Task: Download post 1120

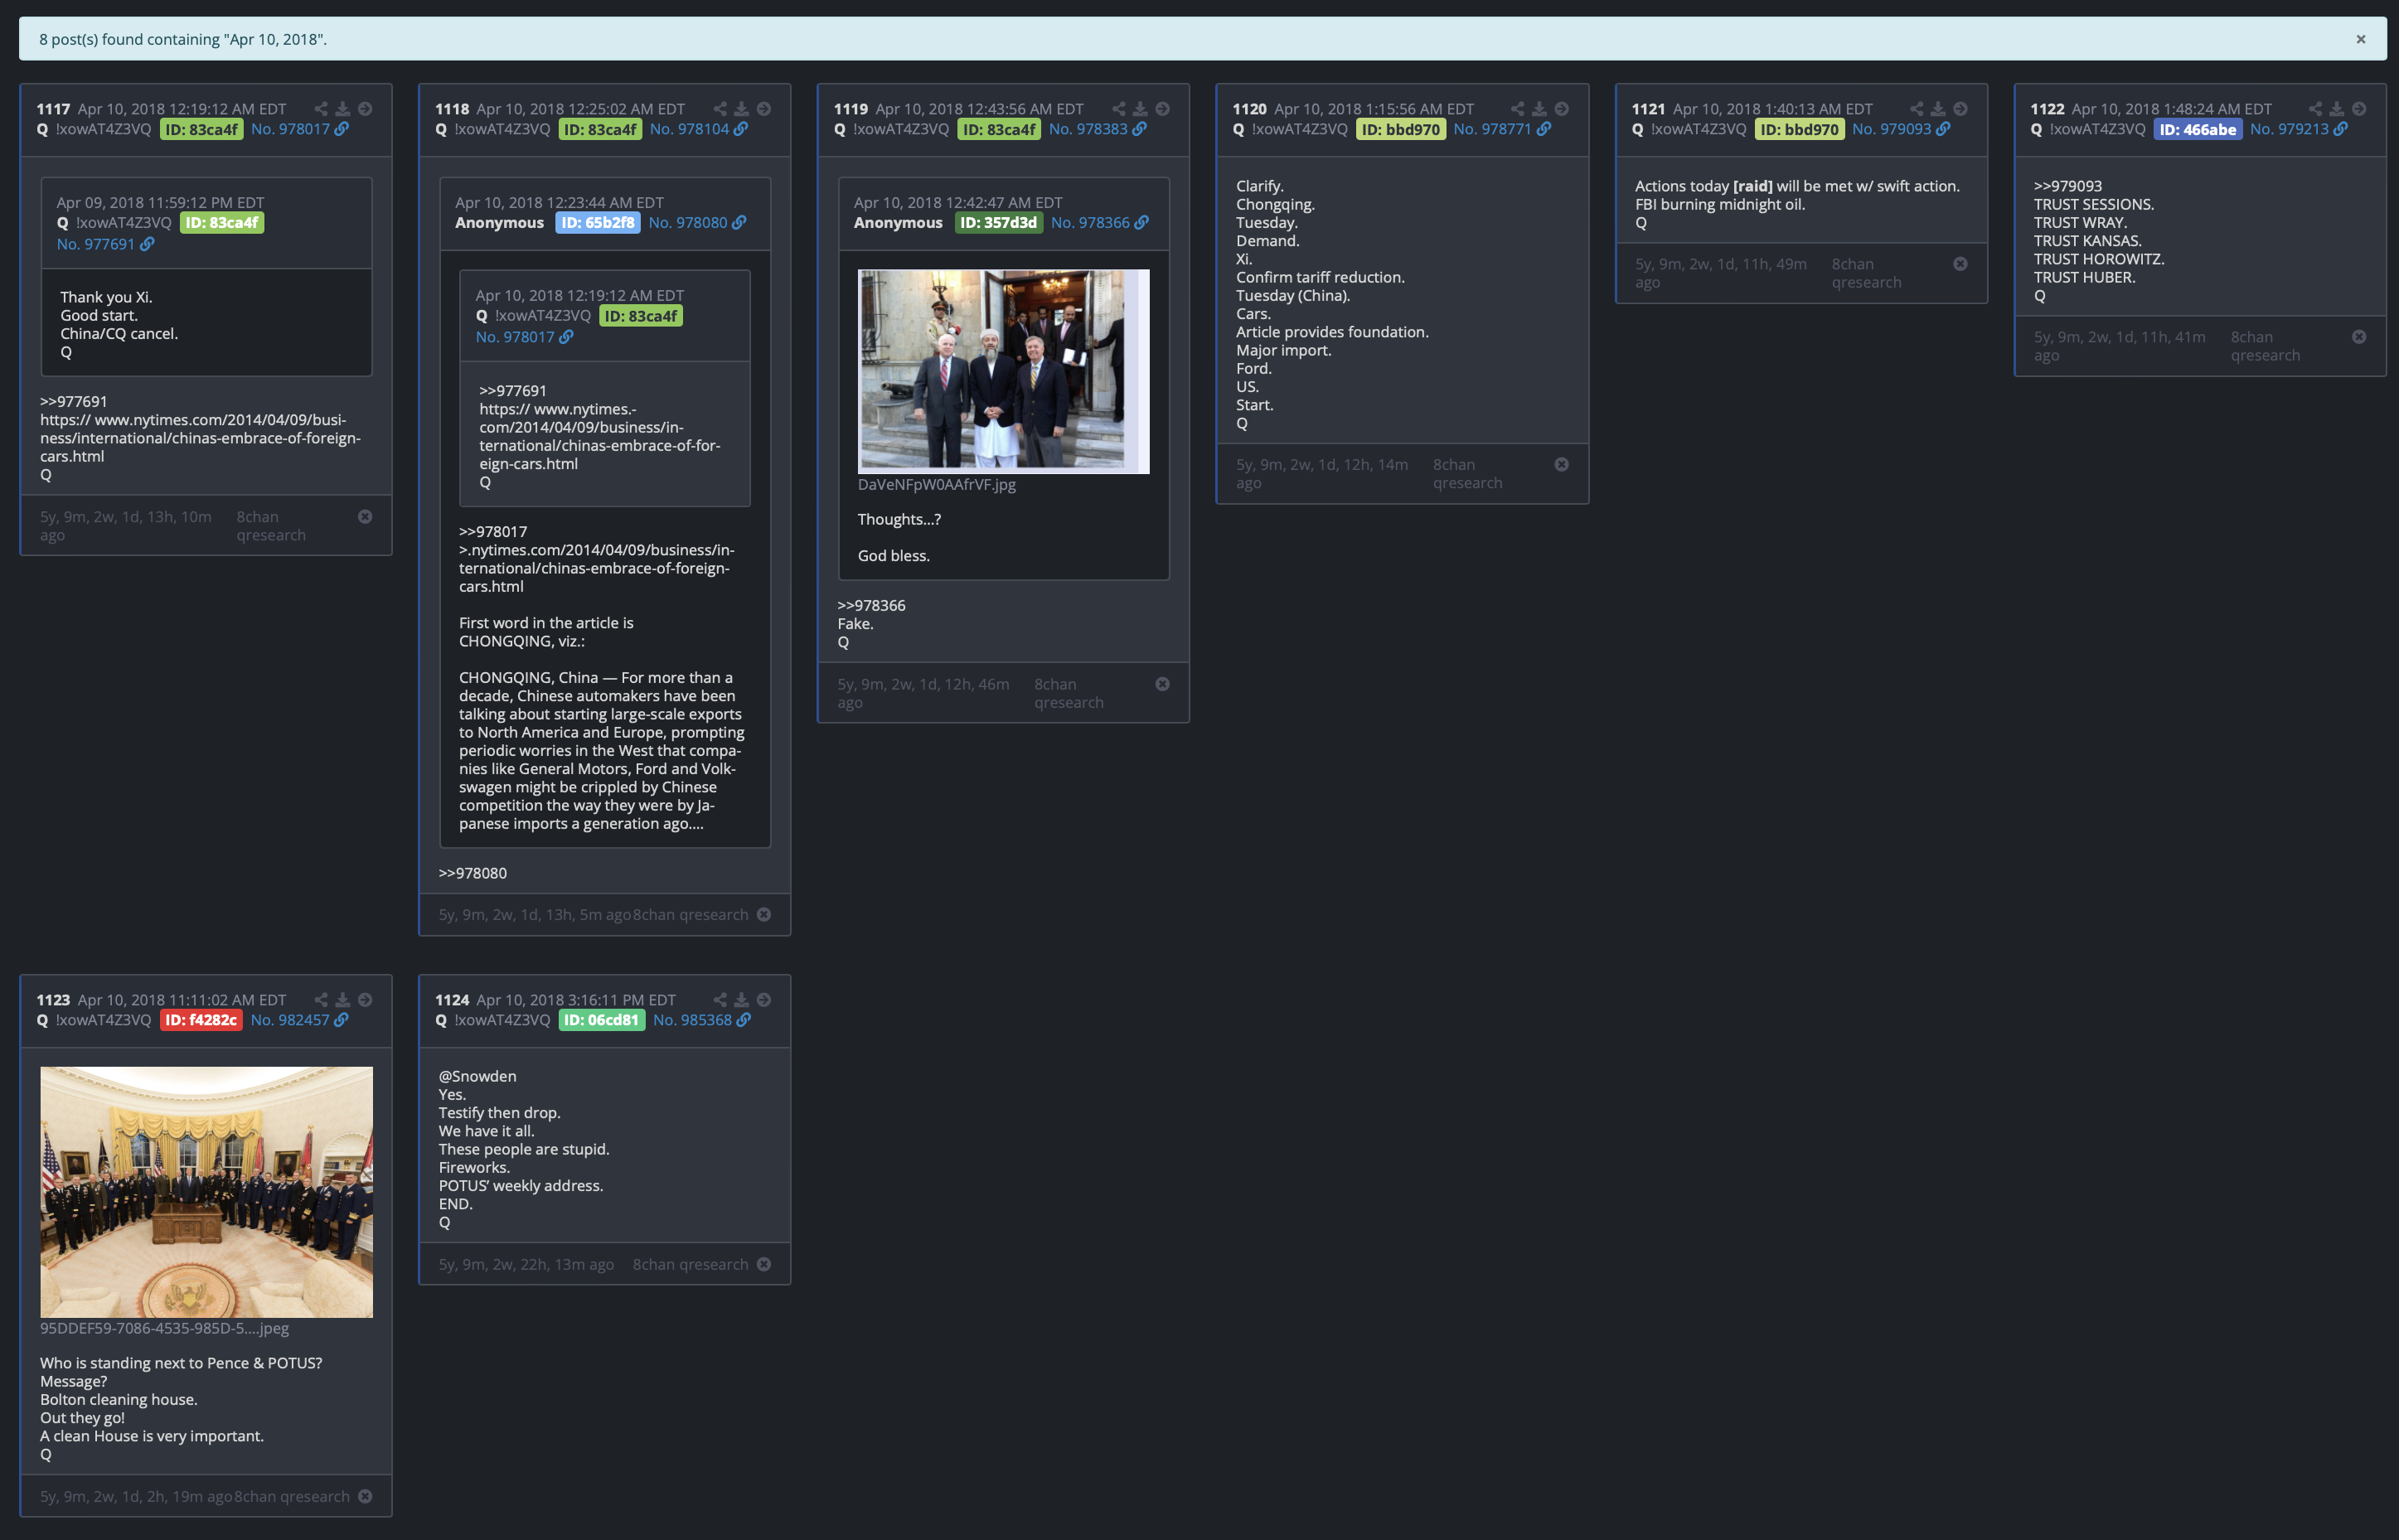Action: 1540,109
